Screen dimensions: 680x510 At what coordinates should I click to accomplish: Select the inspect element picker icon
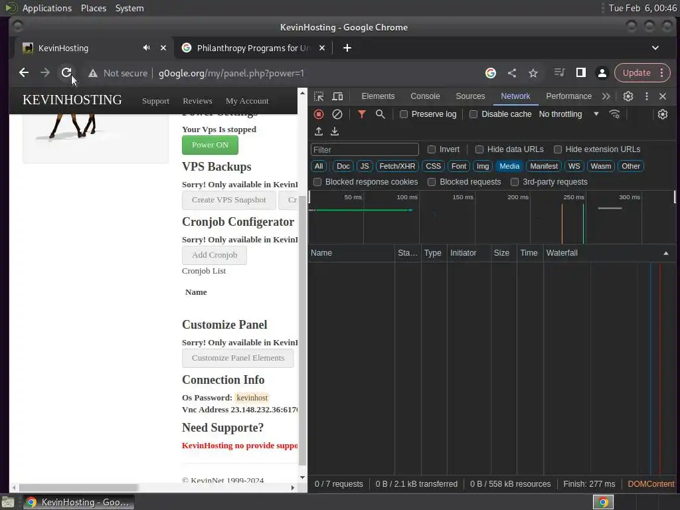point(319,96)
